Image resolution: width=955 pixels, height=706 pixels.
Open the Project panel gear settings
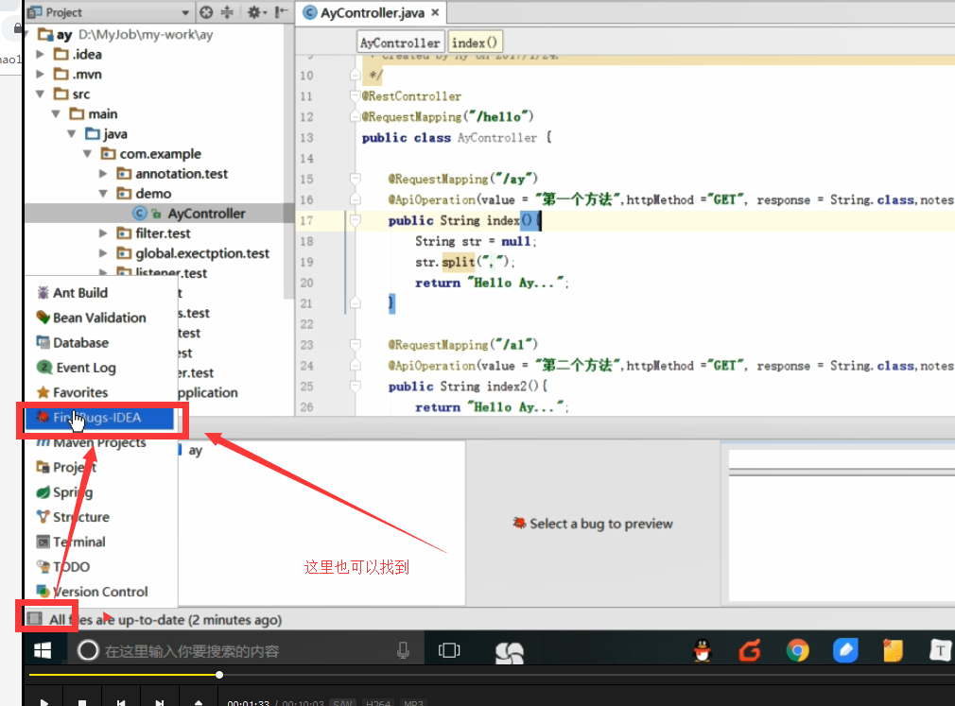pos(254,12)
